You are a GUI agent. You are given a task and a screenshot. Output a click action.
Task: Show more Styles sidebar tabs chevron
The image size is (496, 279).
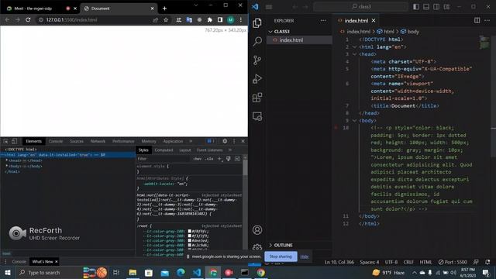[230, 150]
